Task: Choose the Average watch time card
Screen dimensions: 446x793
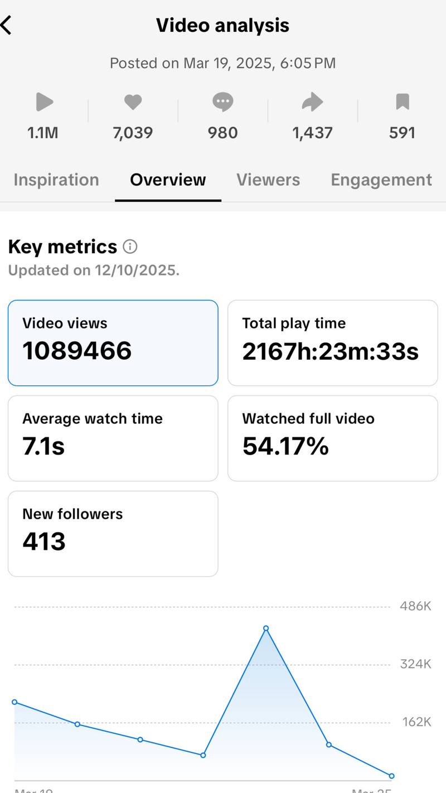Action: [113, 438]
